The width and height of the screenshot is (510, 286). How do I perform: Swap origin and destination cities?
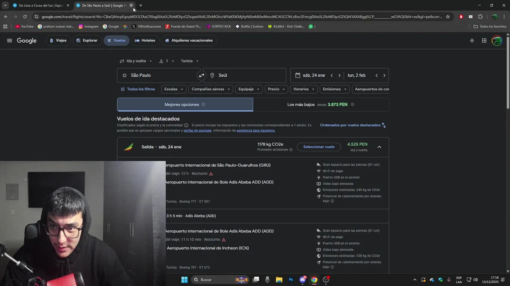point(202,75)
